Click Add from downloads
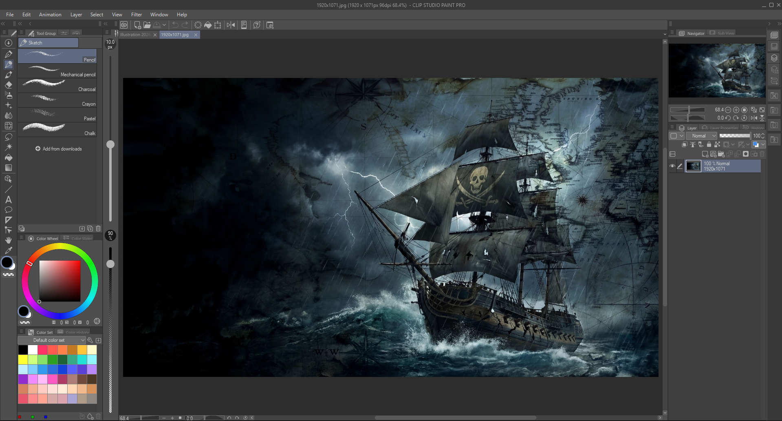The height and width of the screenshot is (421, 782). pyautogui.click(x=58, y=149)
